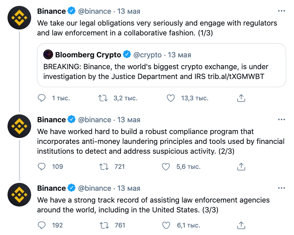Expand three-dot menu on 3/3 tweet
294x235 pixels.
pos(282,188)
